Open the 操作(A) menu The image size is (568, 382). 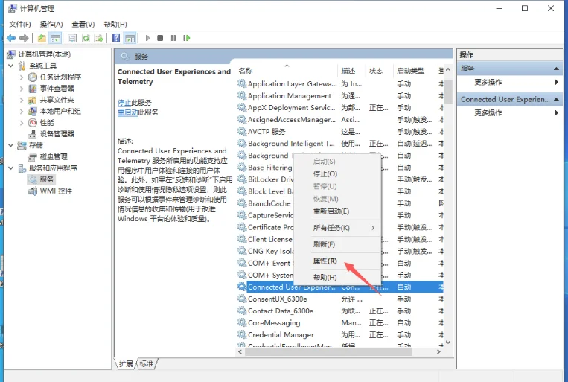(x=51, y=24)
